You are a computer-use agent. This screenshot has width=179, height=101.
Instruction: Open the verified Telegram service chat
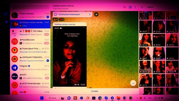[x=30, y=68]
